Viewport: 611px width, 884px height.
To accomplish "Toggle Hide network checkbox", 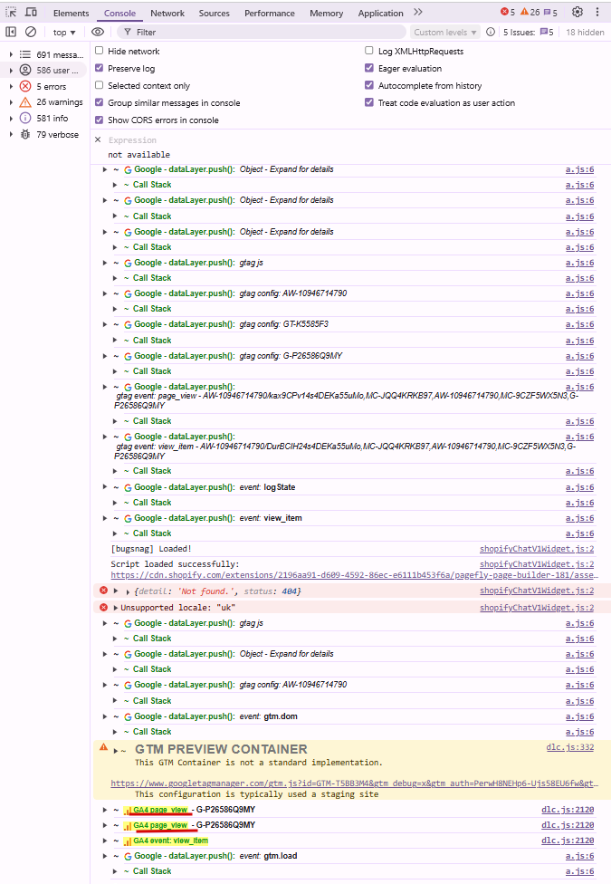I will (x=100, y=51).
